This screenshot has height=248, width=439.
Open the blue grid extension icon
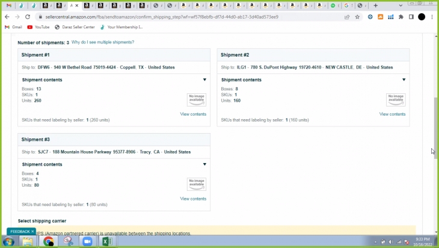(x=390, y=17)
